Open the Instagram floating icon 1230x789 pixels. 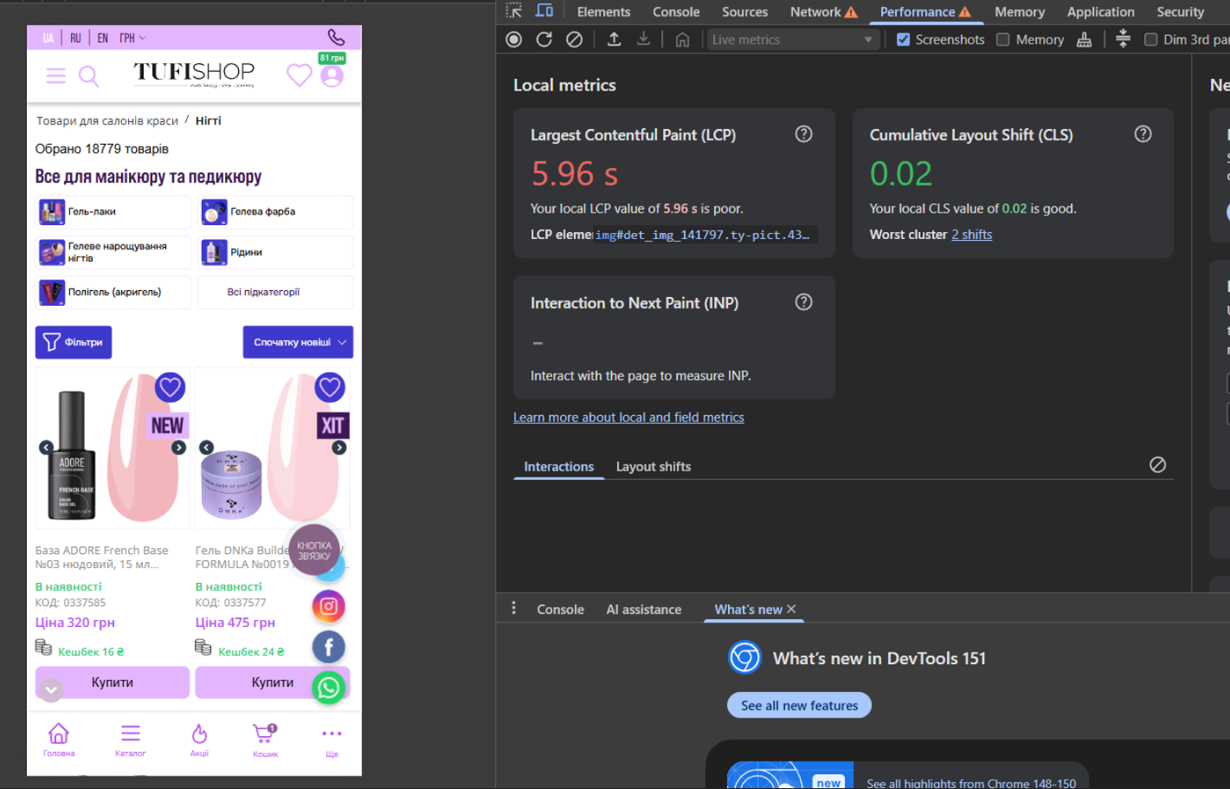coord(329,606)
